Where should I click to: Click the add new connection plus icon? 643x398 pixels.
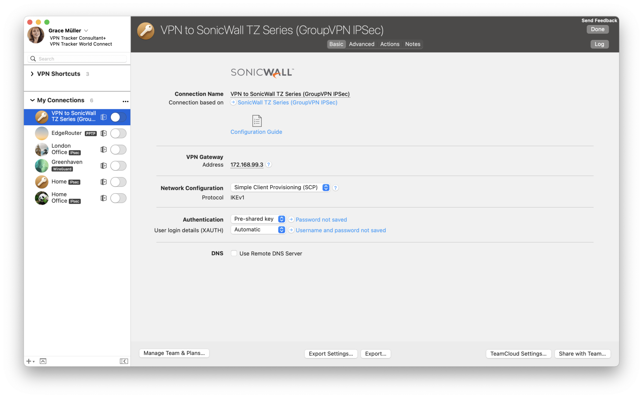pos(29,361)
